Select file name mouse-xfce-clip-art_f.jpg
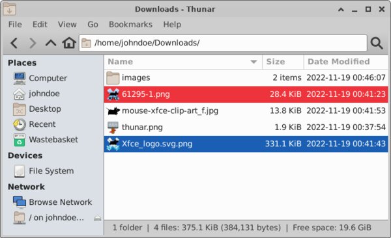Screen dimensions: 391x238 pyautogui.click(x=170, y=111)
